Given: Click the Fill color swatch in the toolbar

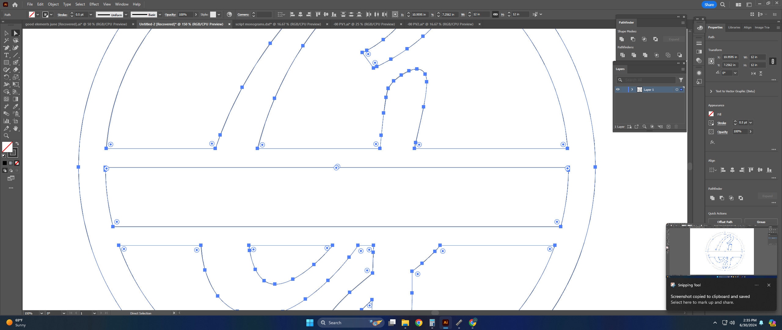Looking at the screenshot, I should click(x=32, y=14).
